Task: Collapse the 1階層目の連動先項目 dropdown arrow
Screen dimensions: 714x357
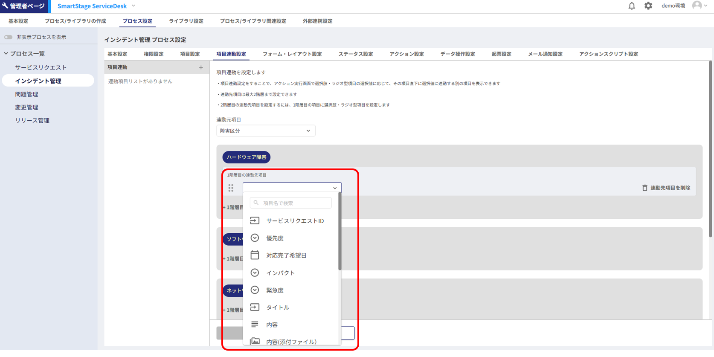Action: pyautogui.click(x=335, y=188)
